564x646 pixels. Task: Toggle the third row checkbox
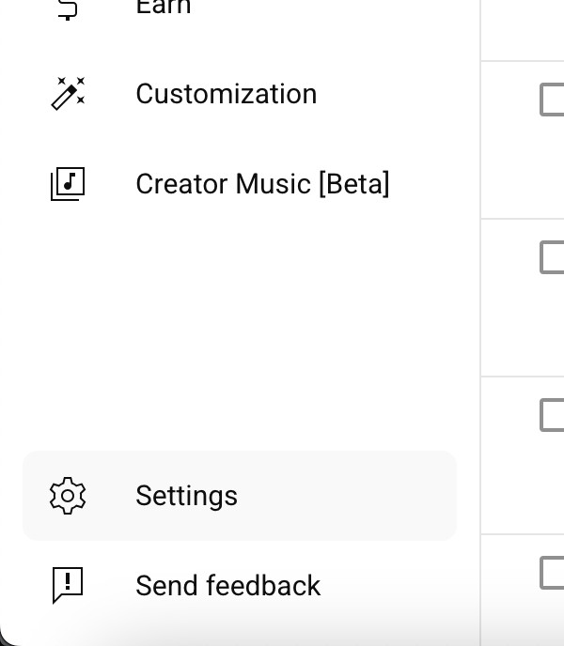(553, 415)
